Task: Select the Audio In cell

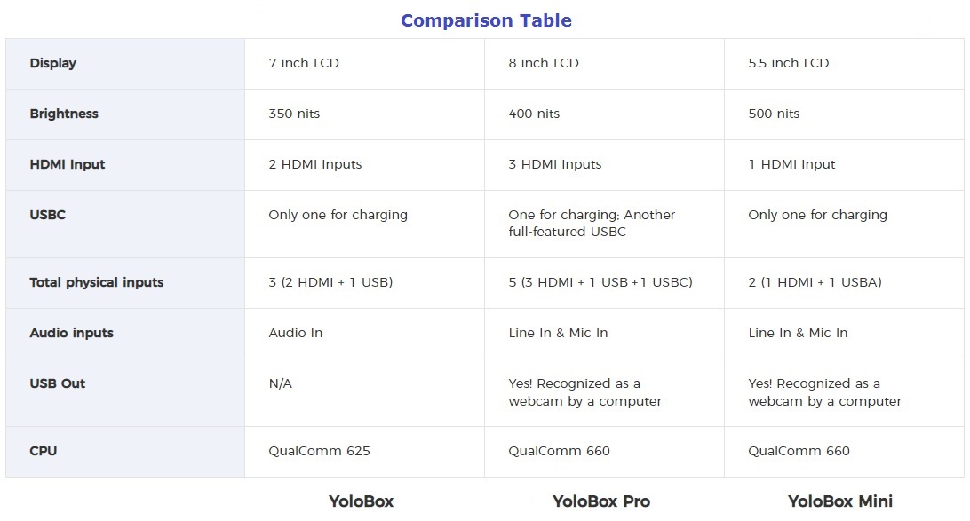Action: pyautogui.click(x=296, y=333)
